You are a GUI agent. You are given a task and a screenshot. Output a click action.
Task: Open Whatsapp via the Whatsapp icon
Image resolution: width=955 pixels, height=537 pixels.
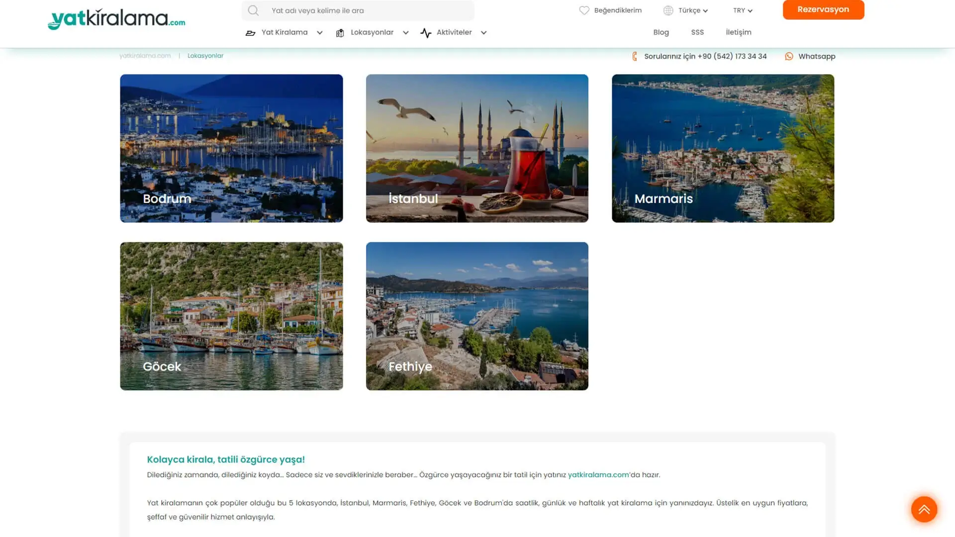tap(789, 56)
